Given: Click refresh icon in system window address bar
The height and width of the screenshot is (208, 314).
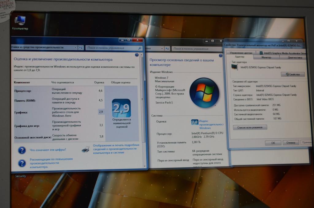Looking at the screenshot, I should (167, 48).
